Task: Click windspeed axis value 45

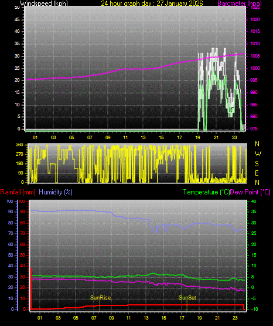Action: click(x=17, y=19)
